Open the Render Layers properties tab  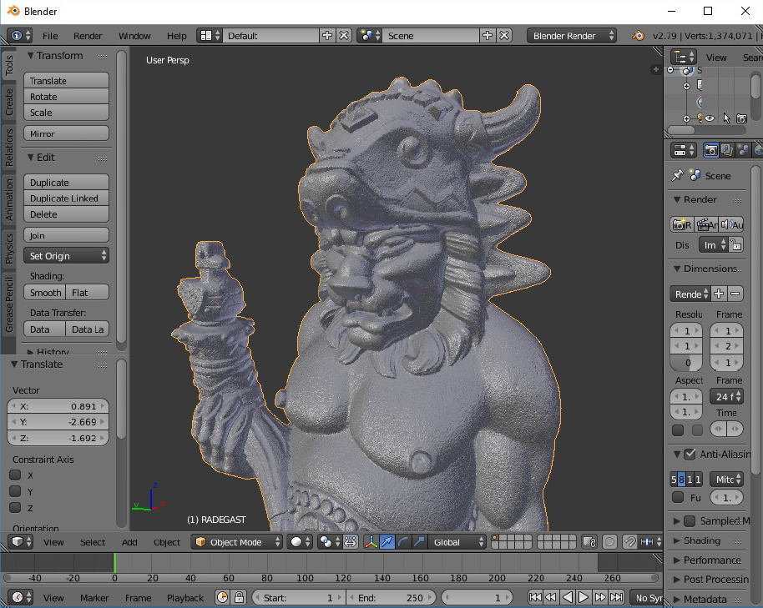coord(726,150)
